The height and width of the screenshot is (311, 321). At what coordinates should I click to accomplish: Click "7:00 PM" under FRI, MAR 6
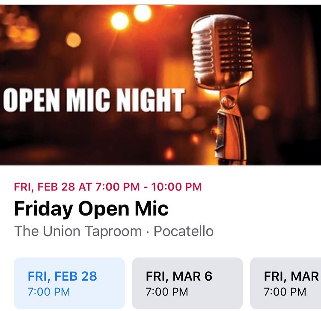167,292
